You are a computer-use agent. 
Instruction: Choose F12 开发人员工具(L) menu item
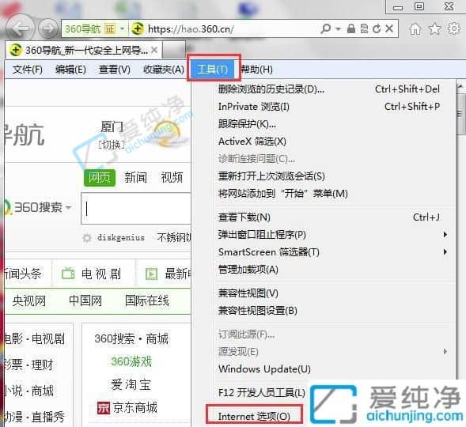[262, 393]
